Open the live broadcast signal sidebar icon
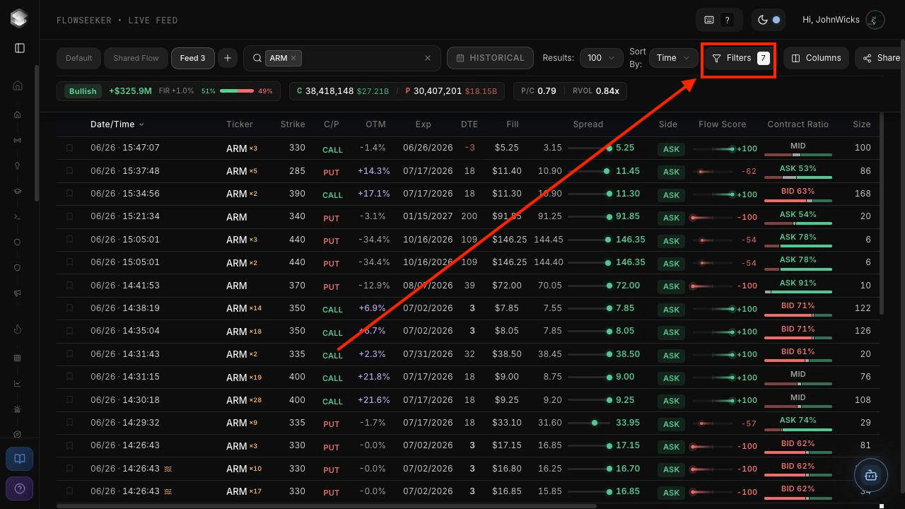Viewport: 905px width, 509px height. pos(18,140)
